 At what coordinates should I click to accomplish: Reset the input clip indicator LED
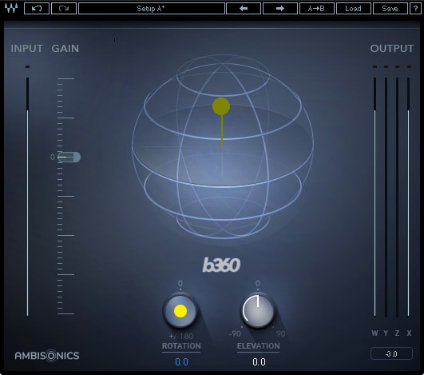27,66
